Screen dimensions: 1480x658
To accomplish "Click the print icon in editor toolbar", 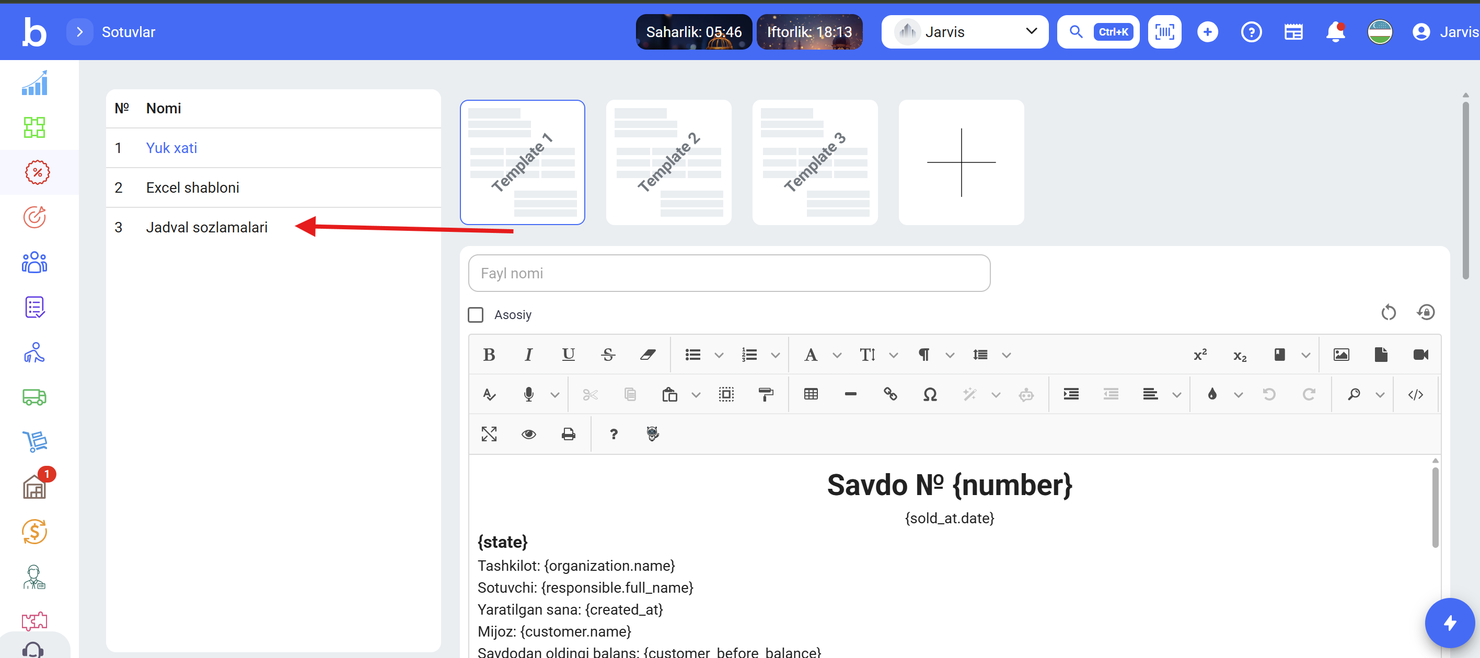I will coord(568,434).
